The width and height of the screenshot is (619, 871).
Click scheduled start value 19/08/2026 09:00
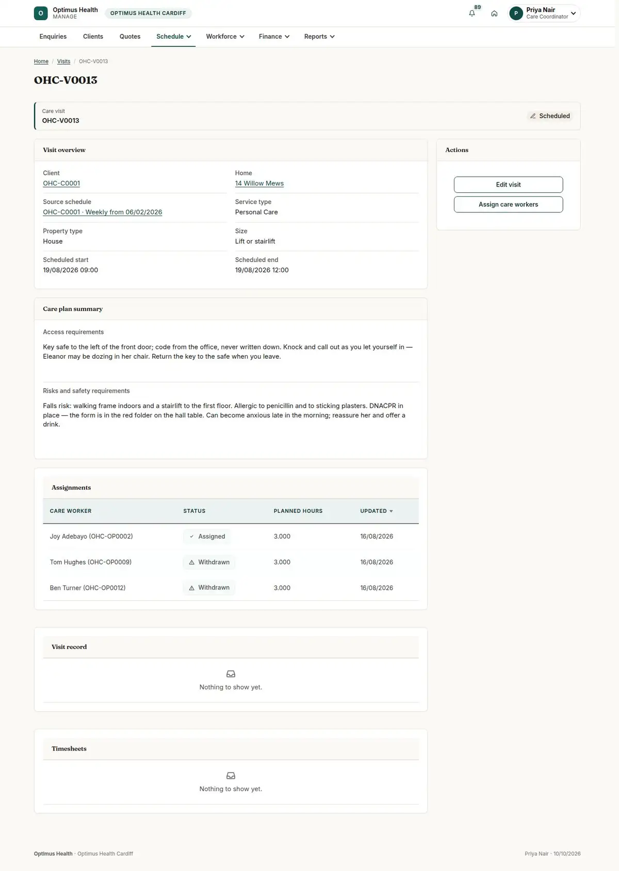[70, 270]
